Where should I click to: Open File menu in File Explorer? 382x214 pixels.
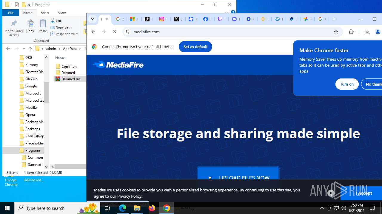(x=11, y=13)
